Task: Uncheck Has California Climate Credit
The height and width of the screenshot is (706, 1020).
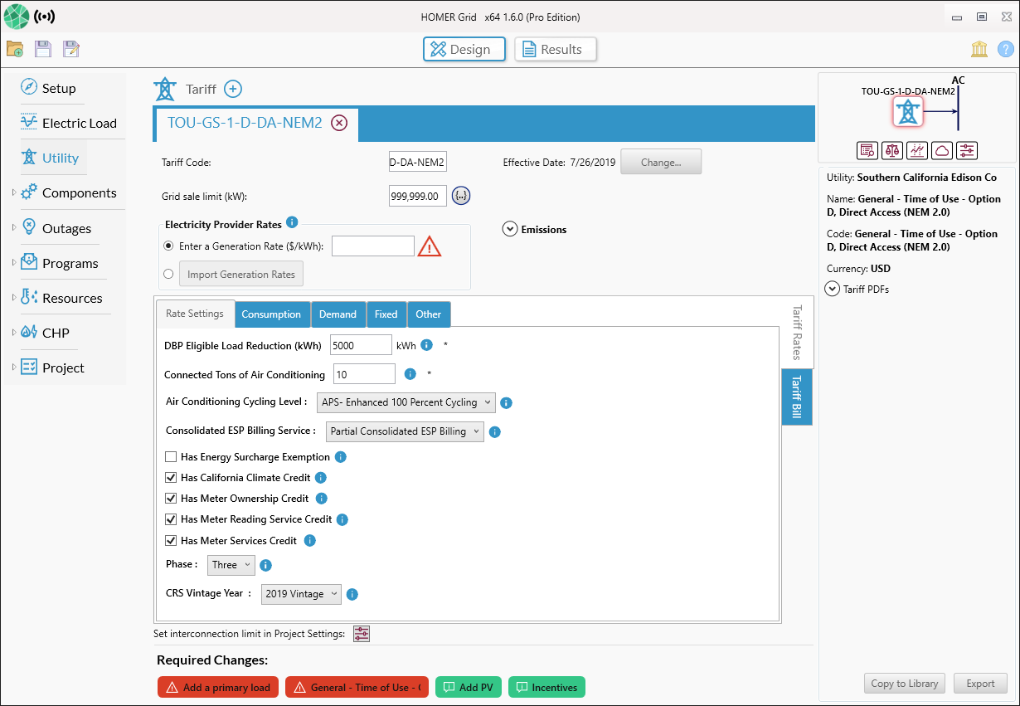Action: pyautogui.click(x=171, y=478)
